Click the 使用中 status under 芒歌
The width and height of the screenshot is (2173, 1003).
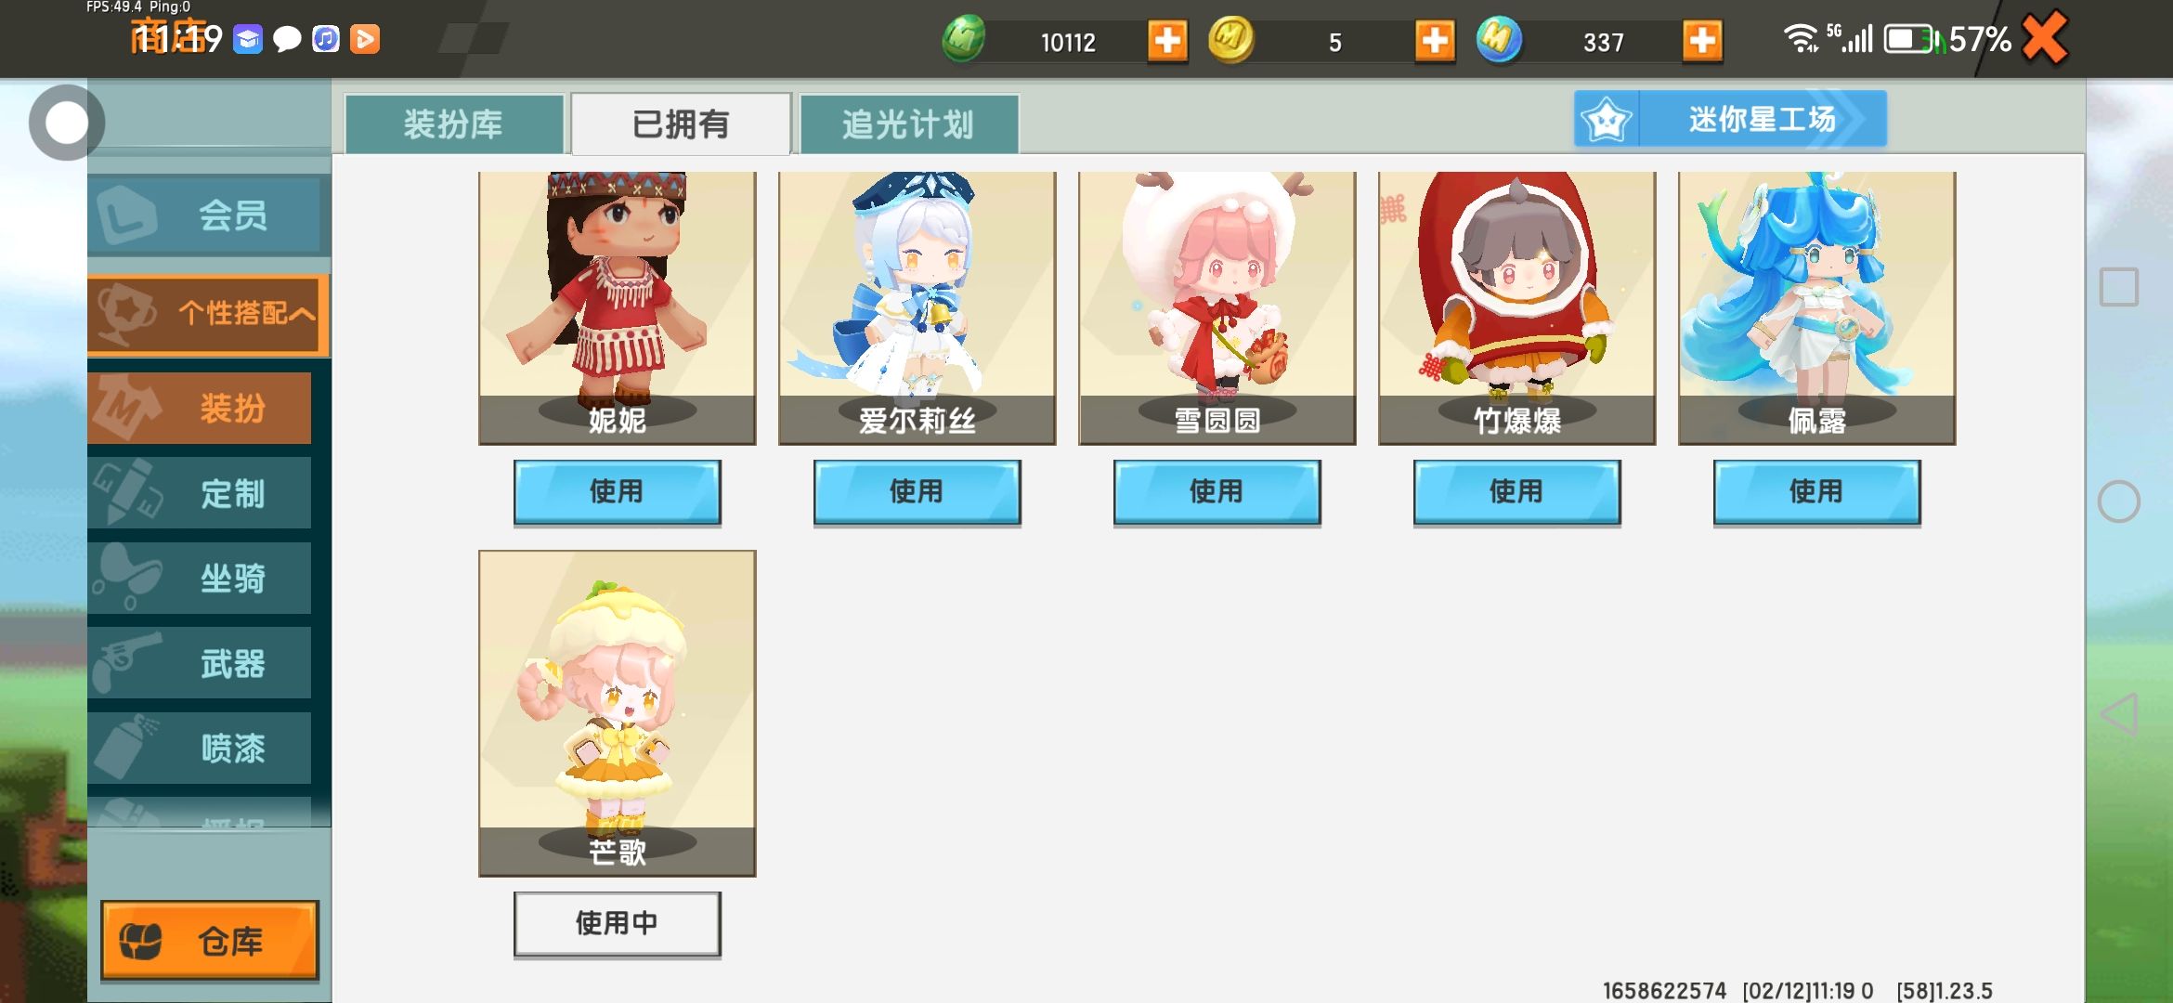617,923
